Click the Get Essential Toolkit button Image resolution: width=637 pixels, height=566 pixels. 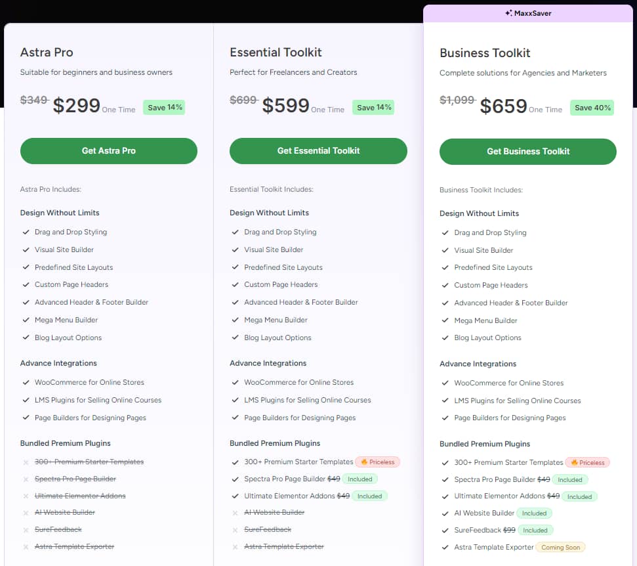coord(318,151)
